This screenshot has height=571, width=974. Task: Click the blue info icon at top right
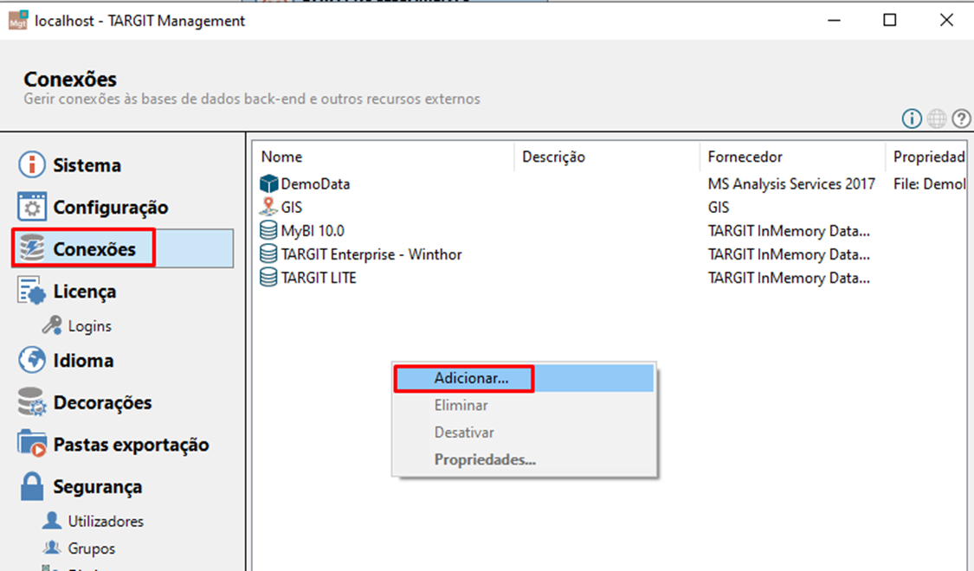pos(912,118)
